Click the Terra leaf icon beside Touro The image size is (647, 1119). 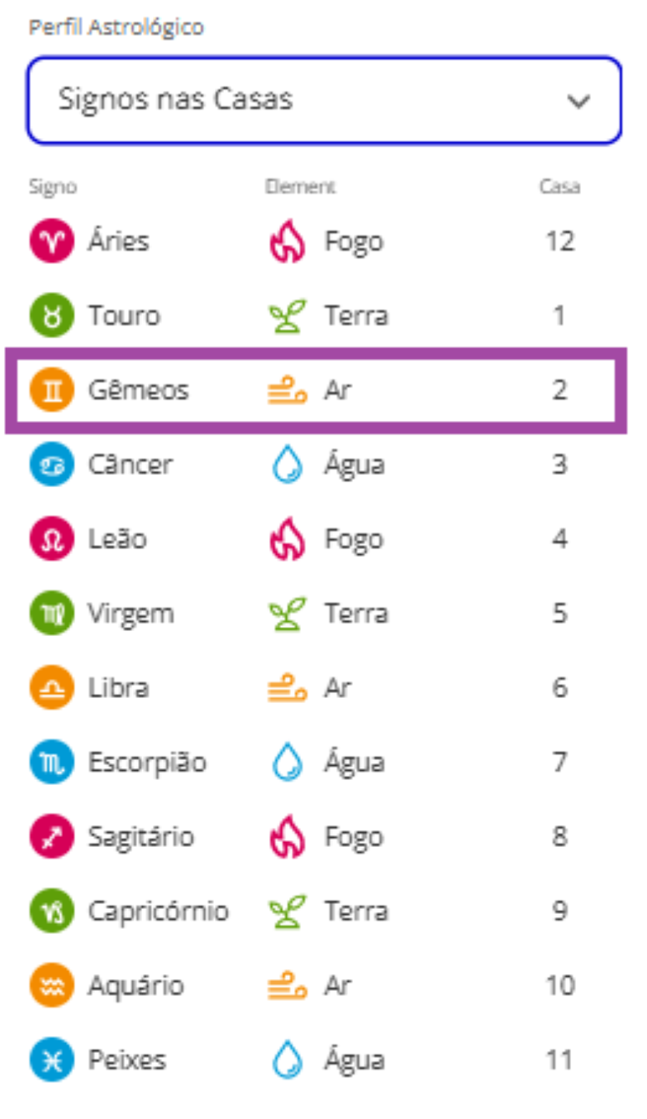point(288,316)
